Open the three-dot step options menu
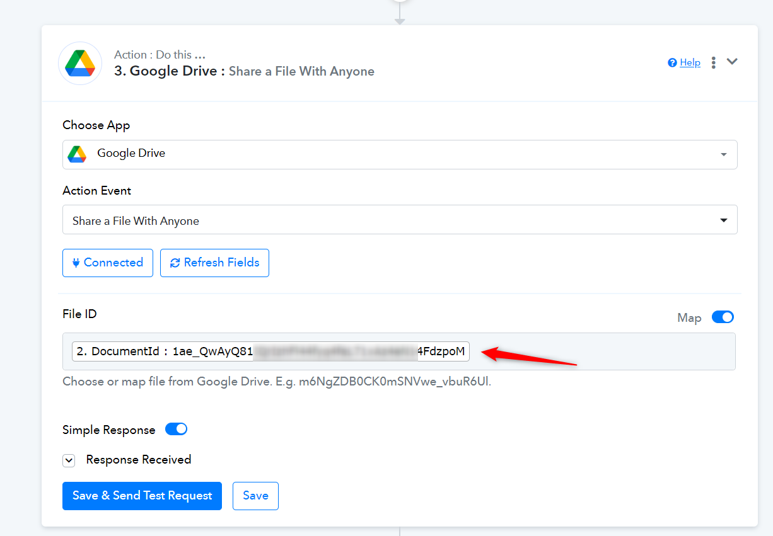 click(x=713, y=62)
